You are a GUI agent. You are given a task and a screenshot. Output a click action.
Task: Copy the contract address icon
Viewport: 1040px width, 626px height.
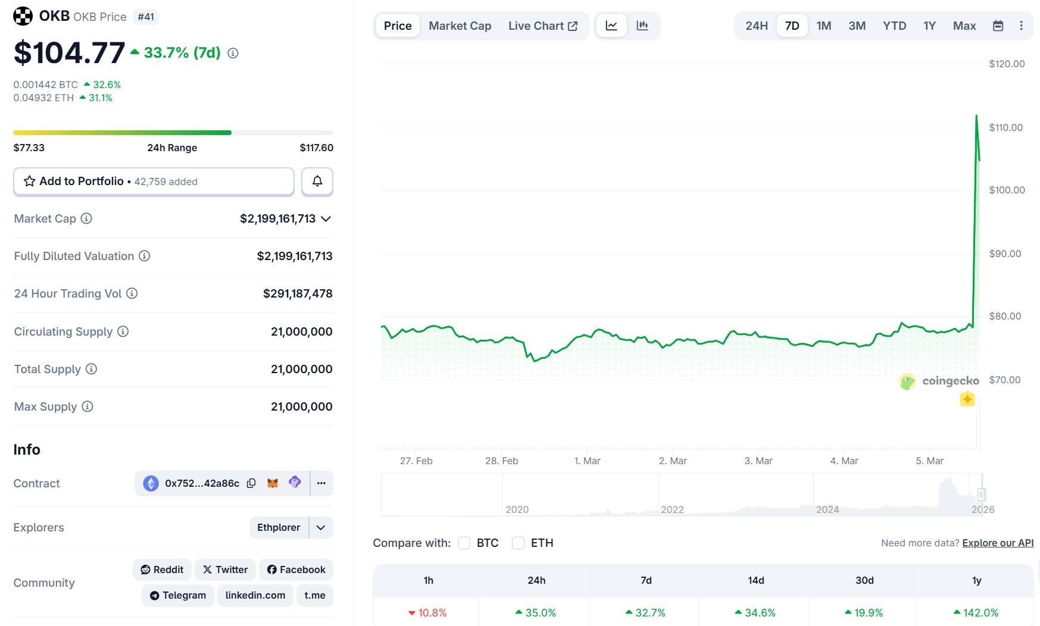(x=251, y=483)
